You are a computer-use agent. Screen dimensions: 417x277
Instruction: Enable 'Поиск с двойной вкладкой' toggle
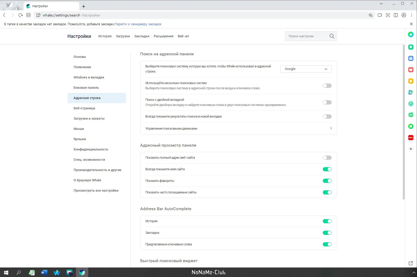point(327,102)
